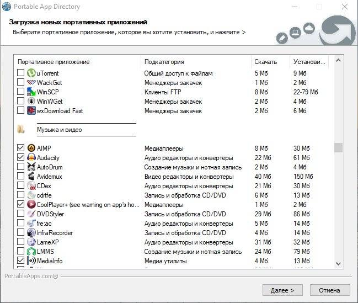
Task: Sort by Скачать column header
Action: pyautogui.click(x=270, y=62)
